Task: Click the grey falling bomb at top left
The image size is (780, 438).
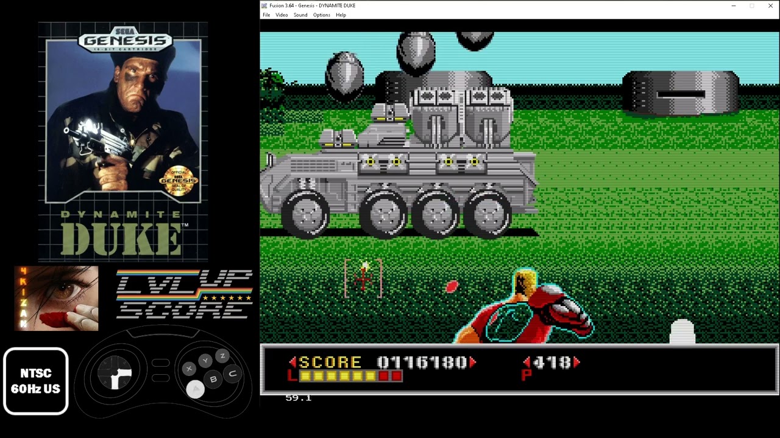Action: click(345, 75)
